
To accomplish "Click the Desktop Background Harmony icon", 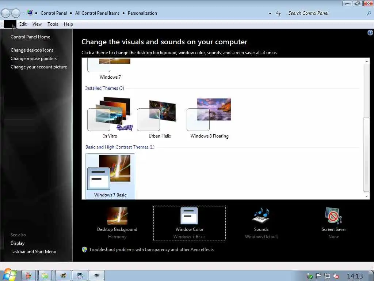I will pos(117,216).
